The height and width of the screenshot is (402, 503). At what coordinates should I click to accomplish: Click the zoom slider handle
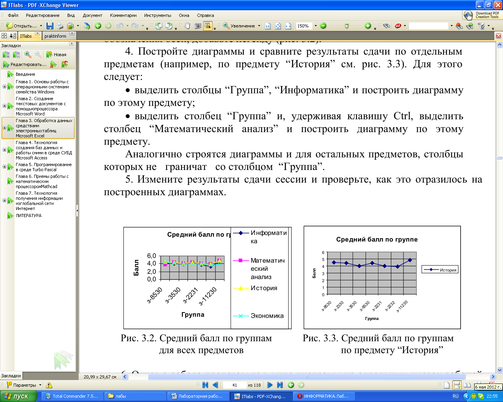pos(347,26)
